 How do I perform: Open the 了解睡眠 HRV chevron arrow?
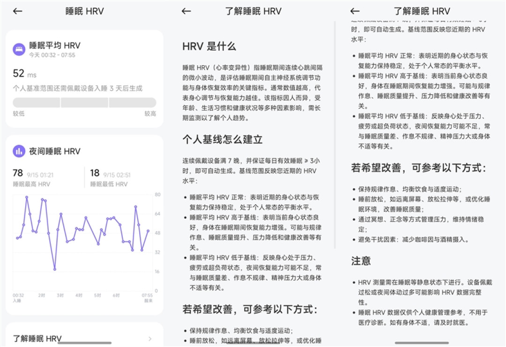coord(150,339)
